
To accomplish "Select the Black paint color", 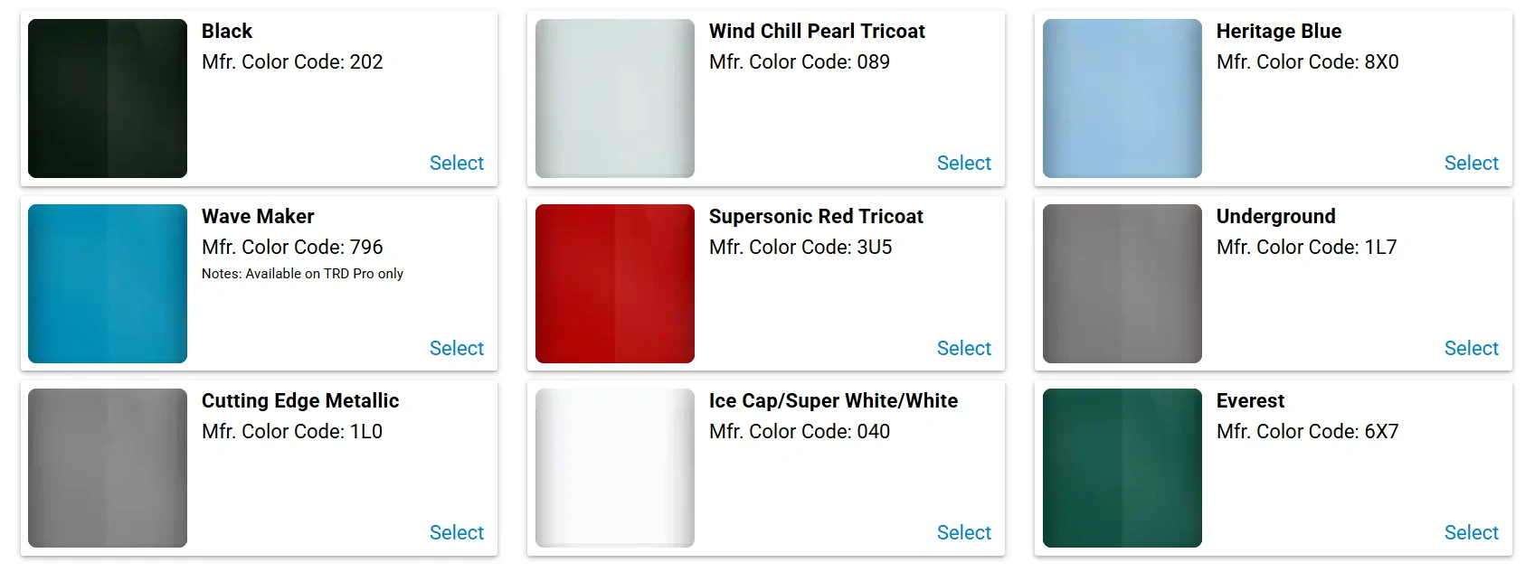I will tap(457, 163).
